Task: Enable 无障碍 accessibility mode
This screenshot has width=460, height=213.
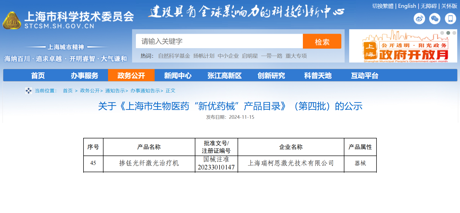Action: (x=428, y=6)
